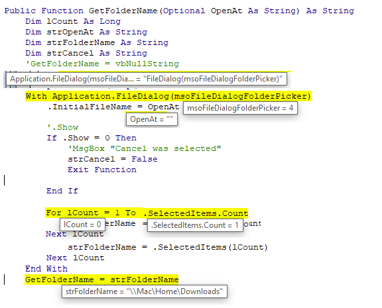Click the 'Dim strOpenAt As String' line
Screen dimensions: 382x308
coord(86,32)
